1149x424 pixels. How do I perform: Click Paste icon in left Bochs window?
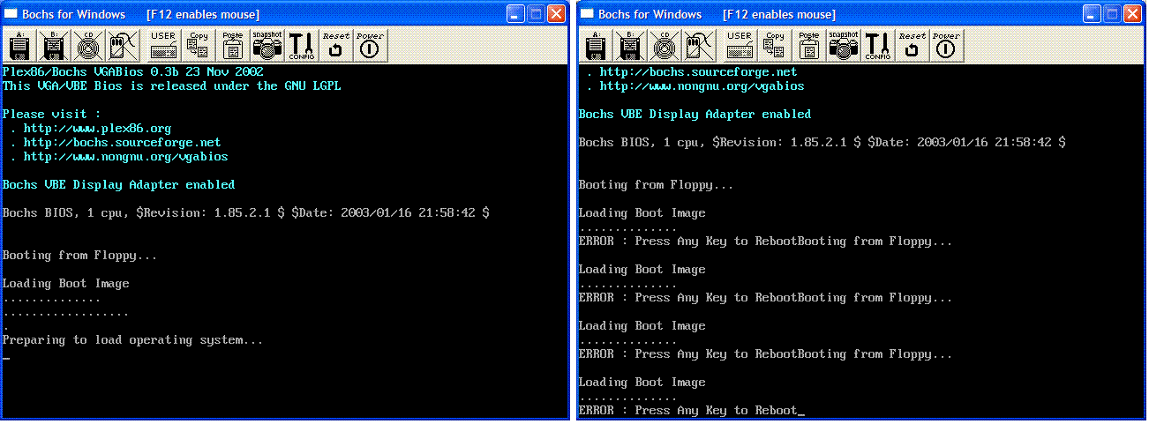click(233, 45)
